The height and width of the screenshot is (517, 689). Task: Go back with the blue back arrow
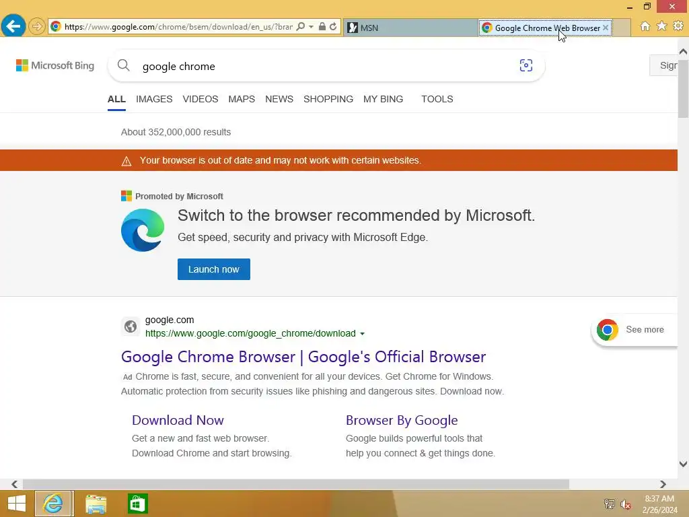coord(13,26)
